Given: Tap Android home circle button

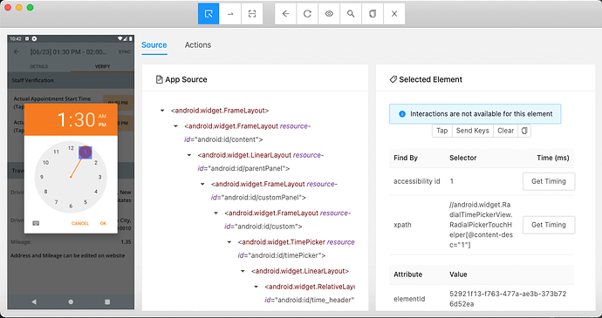Looking at the screenshot, I should [x=71, y=302].
